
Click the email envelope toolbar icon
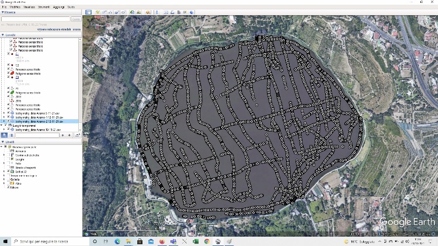pyautogui.click(x=166, y=12)
